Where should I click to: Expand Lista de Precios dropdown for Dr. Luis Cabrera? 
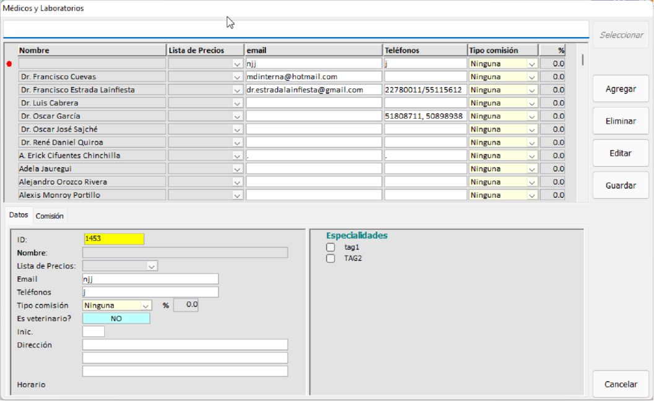pyautogui.click(x=237, y=103)
